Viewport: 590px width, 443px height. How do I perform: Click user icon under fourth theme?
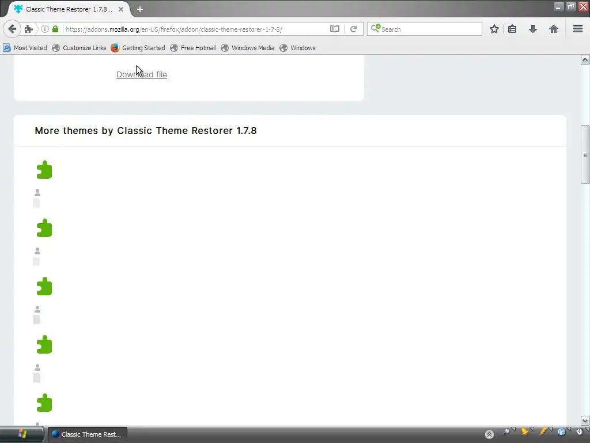pyautogui.click(x=37, y=367)
